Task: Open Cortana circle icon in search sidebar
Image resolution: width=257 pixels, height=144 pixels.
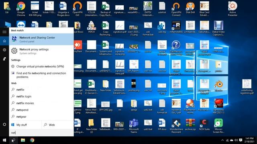Action: pos(4,124)
